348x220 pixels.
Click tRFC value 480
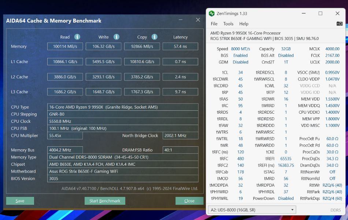[x=240, y=159]
